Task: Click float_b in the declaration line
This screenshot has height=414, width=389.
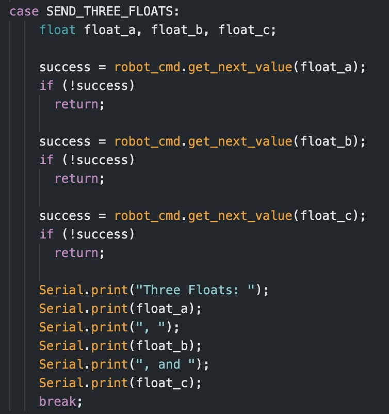Action: click(177, 29)
